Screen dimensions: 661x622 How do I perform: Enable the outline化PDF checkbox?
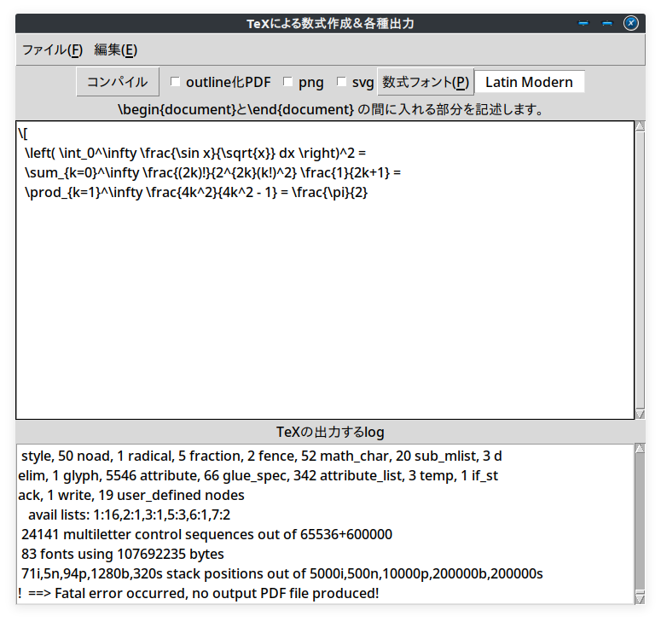(176, 82)
